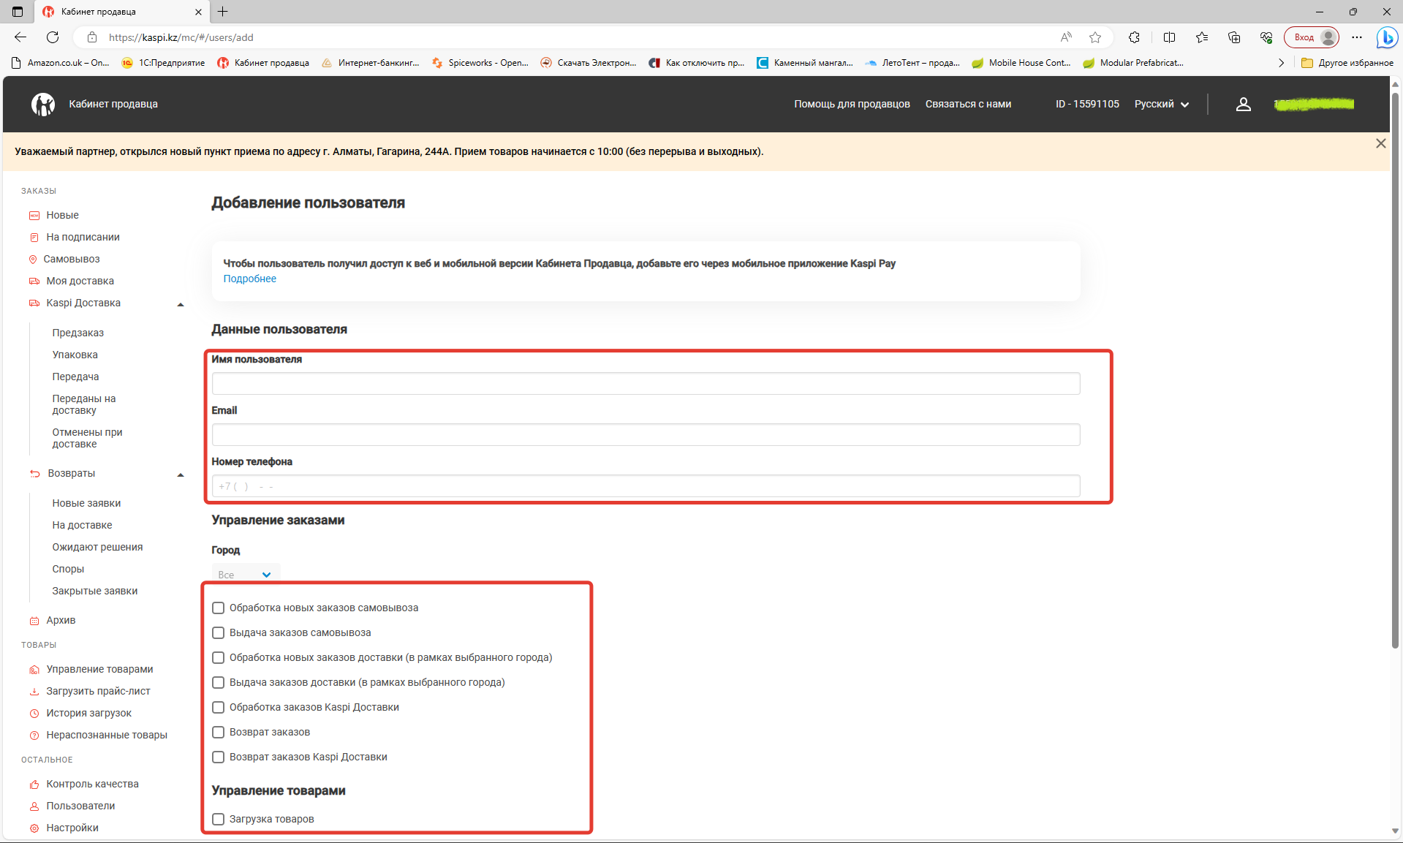Tick the Загрузка товаров checkbox
The image size is (1403, 843).
[x=218, y=819]
